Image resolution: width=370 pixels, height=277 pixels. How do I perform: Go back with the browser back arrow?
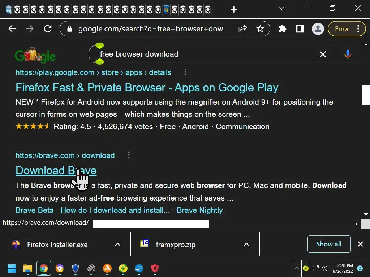[12, 29]
